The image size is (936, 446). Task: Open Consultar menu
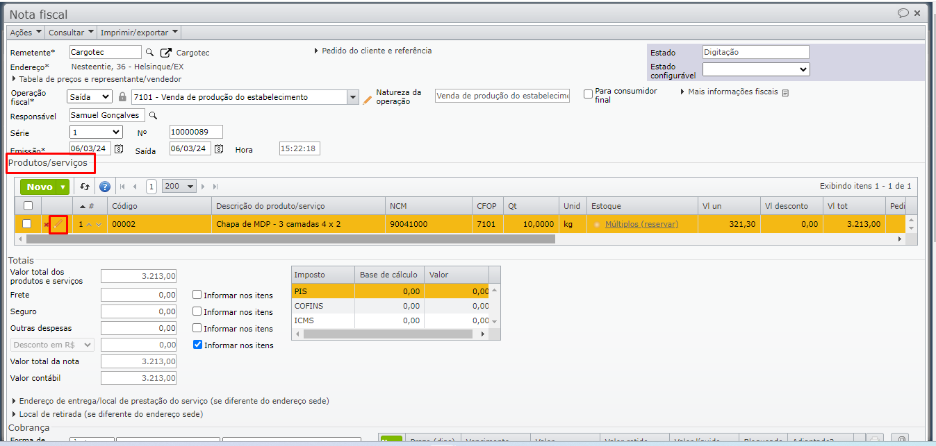click(x=71, y=33)
